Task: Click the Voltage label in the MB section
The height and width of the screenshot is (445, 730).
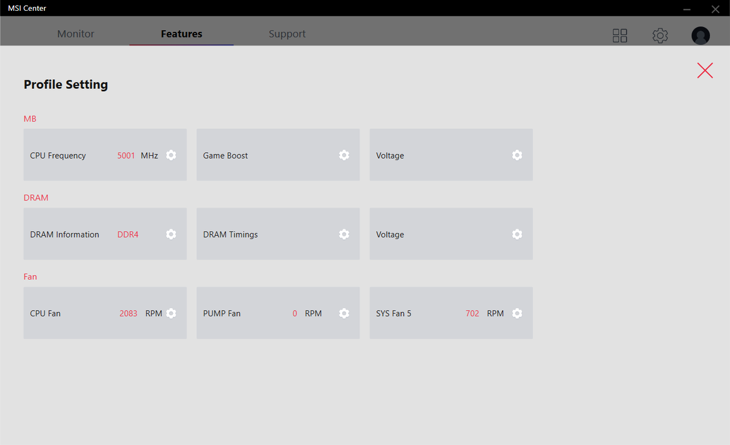Action: (390, 156)
